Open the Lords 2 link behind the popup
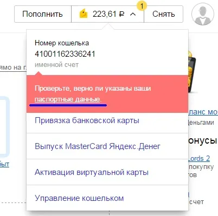Viewport: 218px width, 216px height. (x=199, y=159)
